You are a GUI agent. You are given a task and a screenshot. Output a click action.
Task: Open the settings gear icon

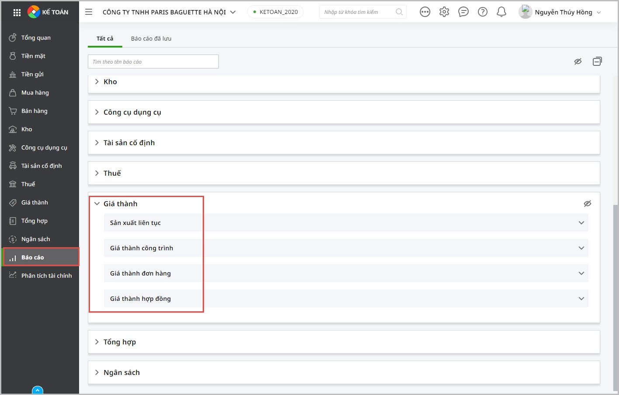point(444,12)
